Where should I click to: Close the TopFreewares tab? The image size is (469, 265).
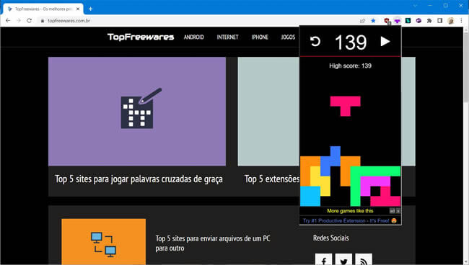pos(78,9)
